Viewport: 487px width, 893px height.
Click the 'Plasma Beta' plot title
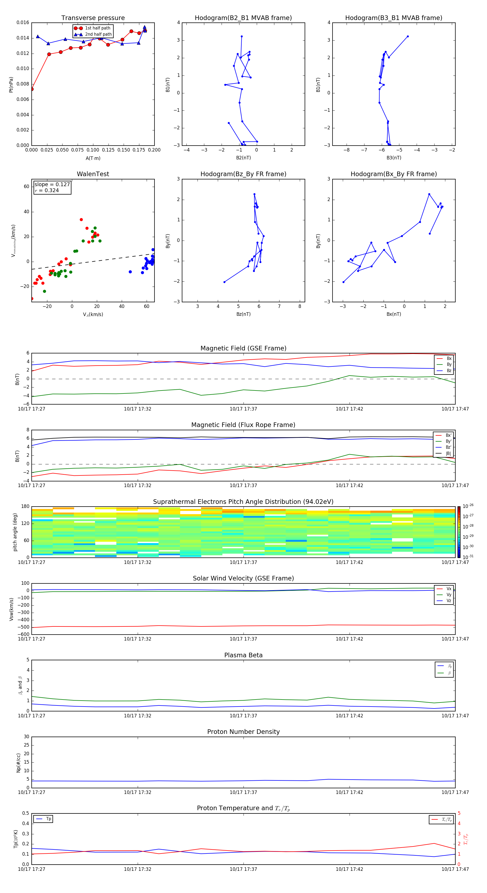tap(243, 655)
